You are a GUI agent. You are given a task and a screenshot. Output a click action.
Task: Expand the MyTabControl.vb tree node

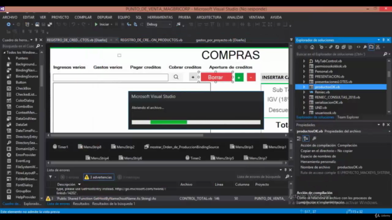click(304, 61)
